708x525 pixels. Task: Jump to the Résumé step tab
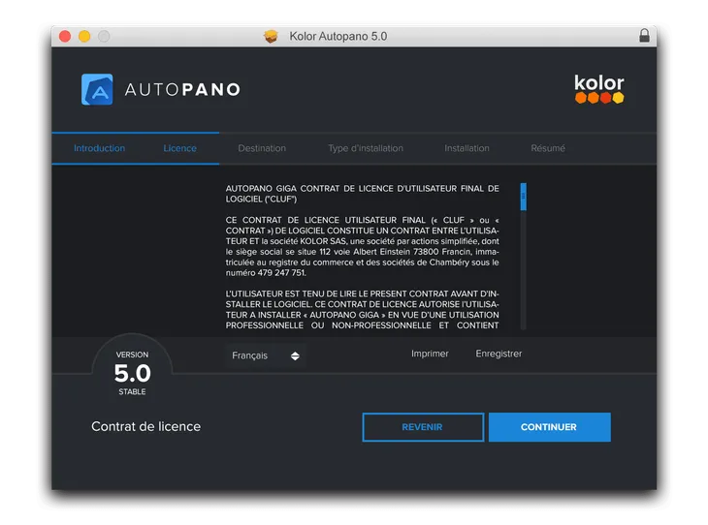(547, 148)
